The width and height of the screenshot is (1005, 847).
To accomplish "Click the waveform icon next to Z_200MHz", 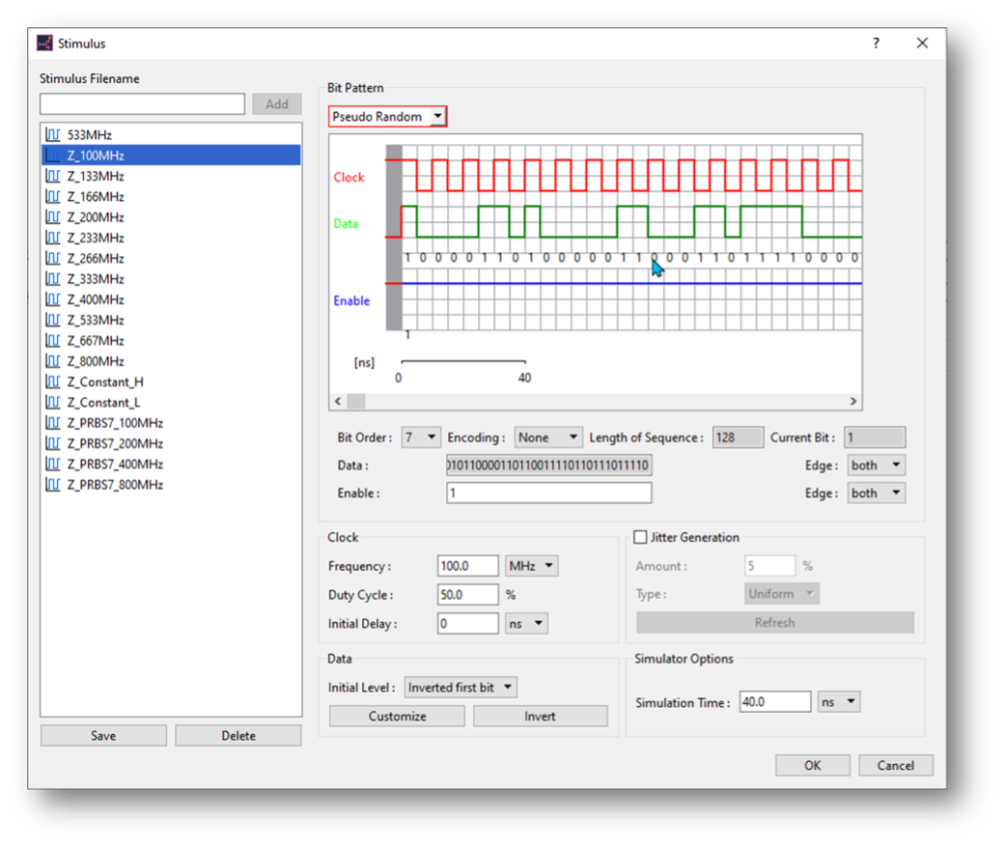I will click(x=53, y=216).
